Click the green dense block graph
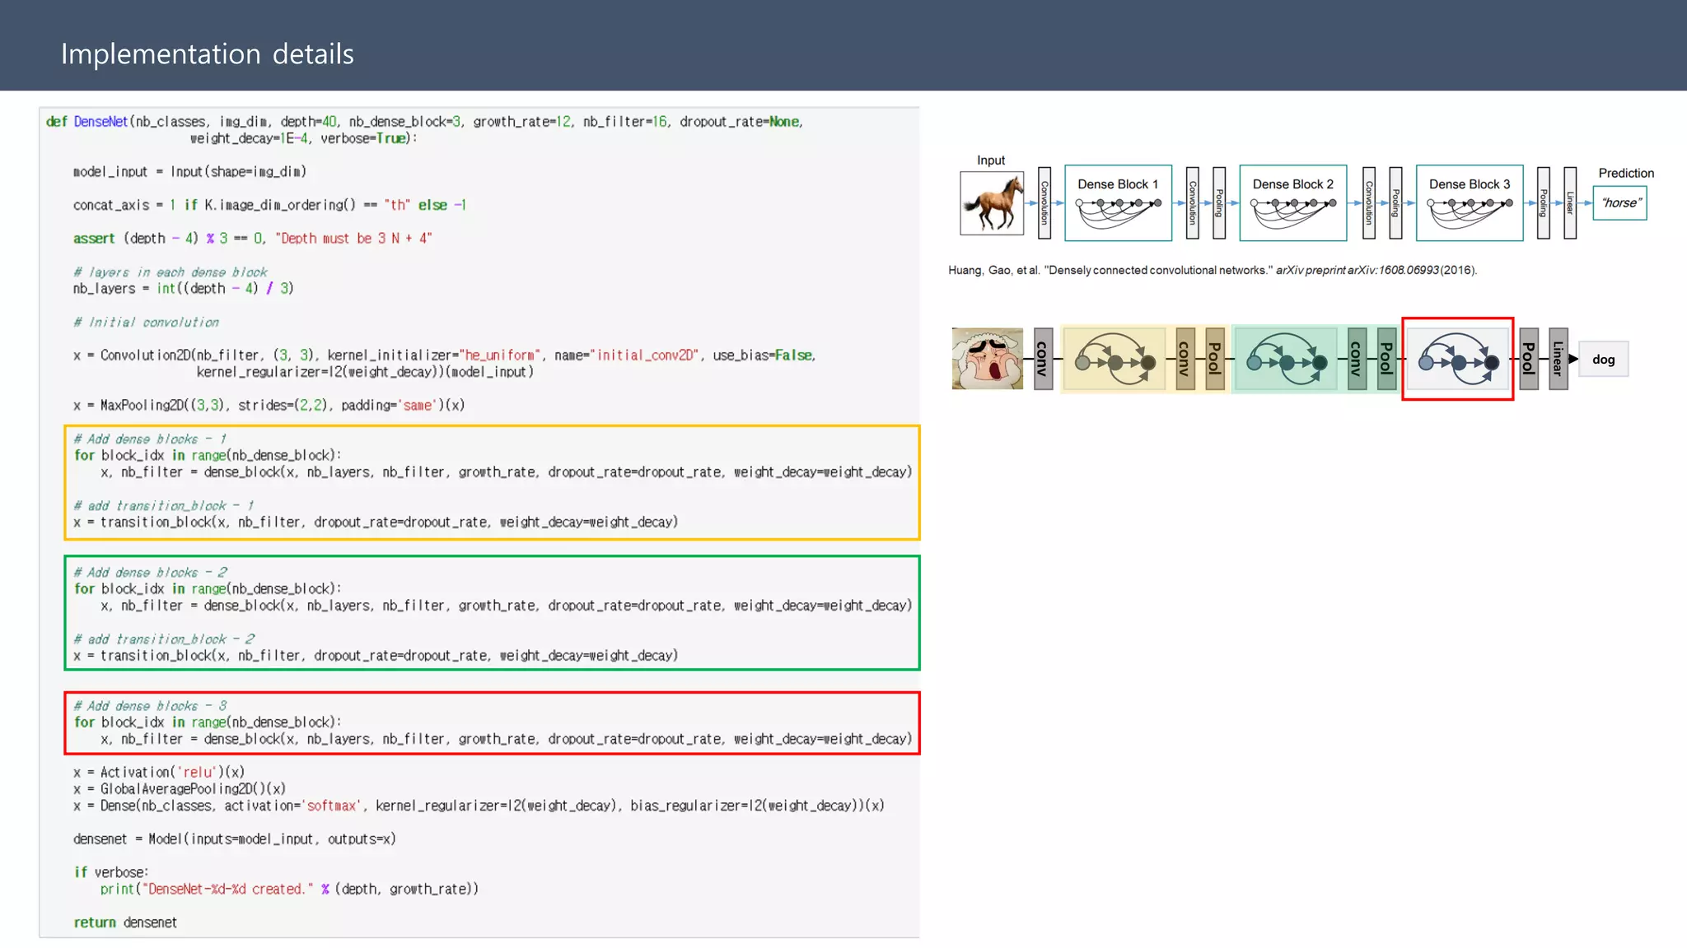Image resolution: width=1687 pixels, height=948 pixels. pos(1285,359)
